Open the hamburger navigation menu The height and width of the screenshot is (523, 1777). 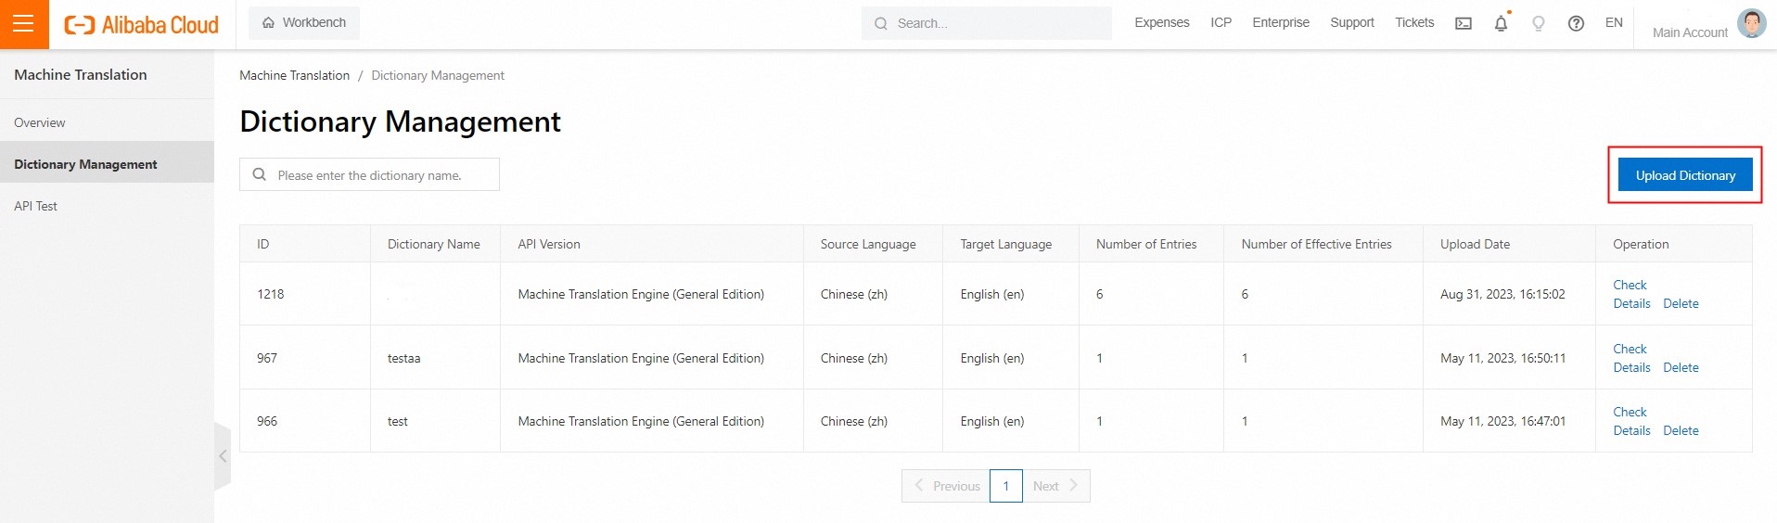pos(23,24)
